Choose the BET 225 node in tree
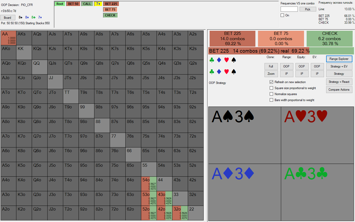 (111, 4)
